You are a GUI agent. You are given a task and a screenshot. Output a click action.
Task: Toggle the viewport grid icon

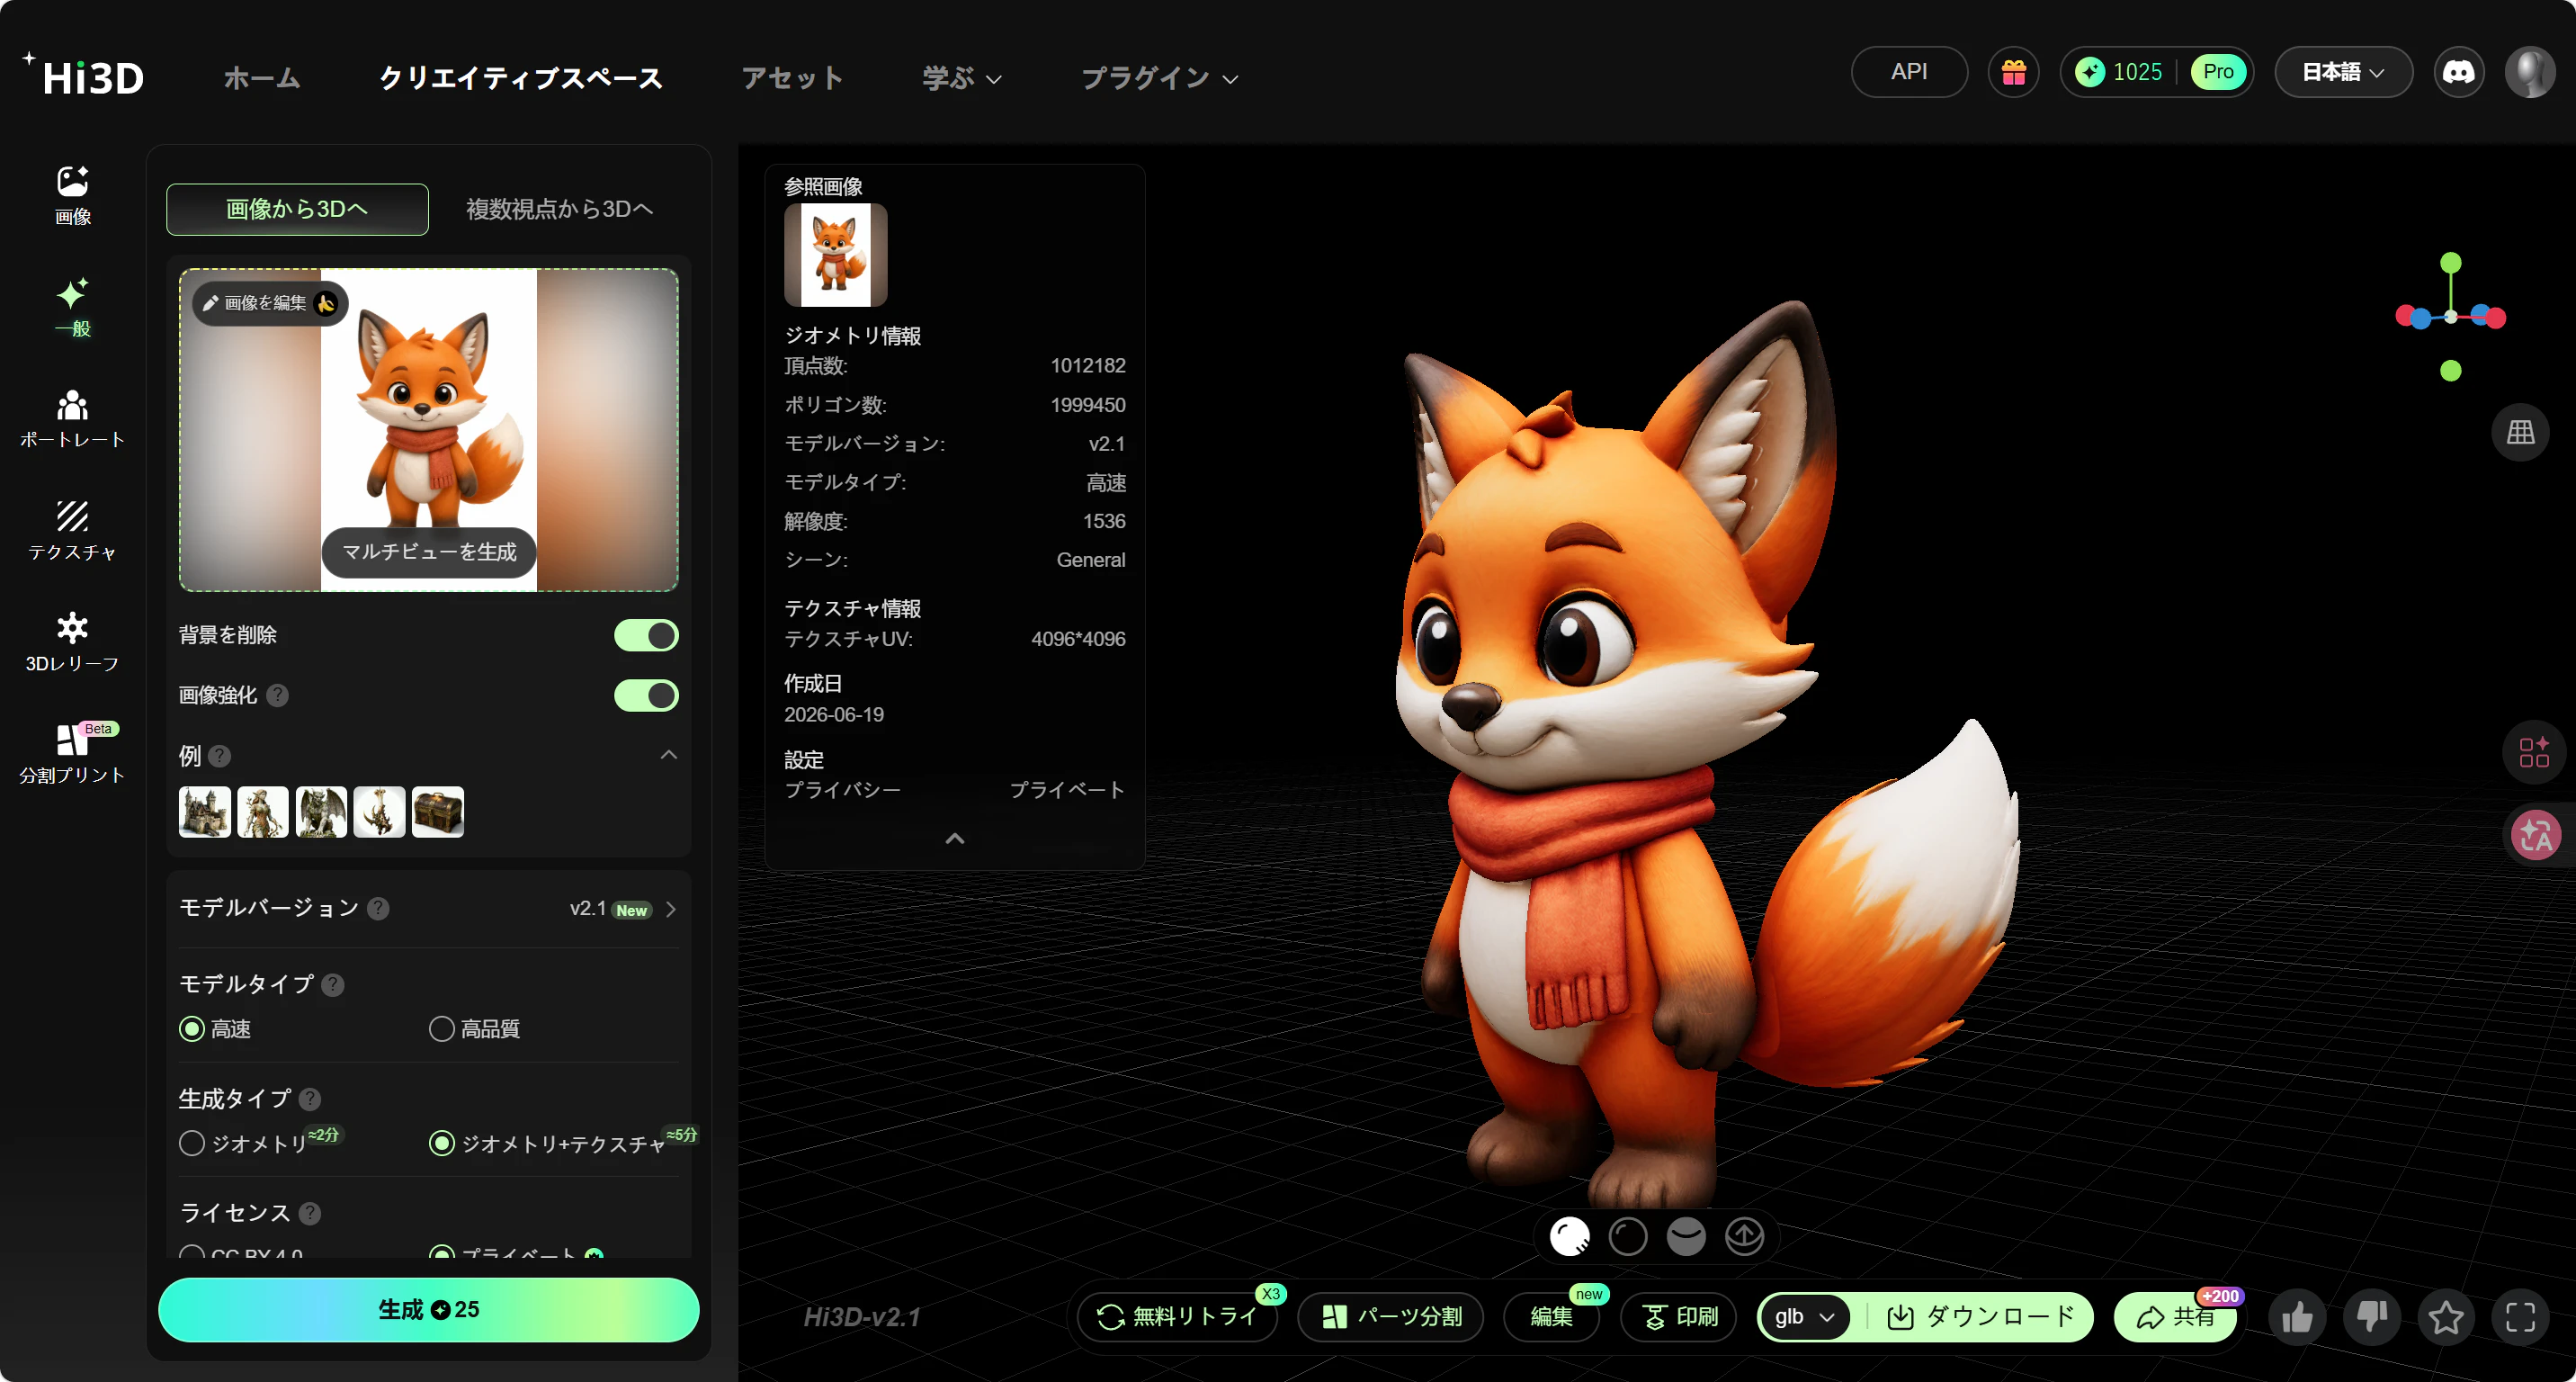click(x=2520, y=432)
